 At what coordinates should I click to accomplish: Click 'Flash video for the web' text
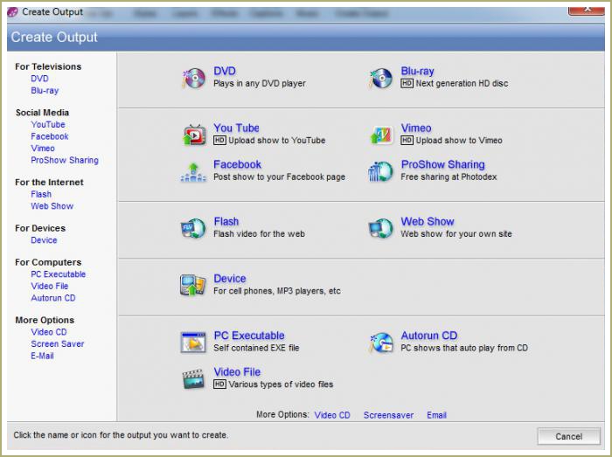(x=259, y=233)
